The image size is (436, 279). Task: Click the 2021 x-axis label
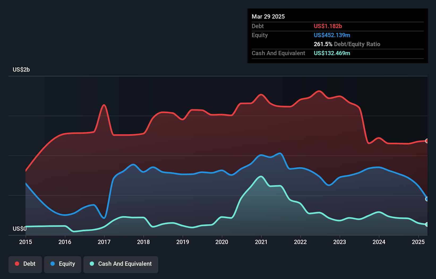point(261,242)
